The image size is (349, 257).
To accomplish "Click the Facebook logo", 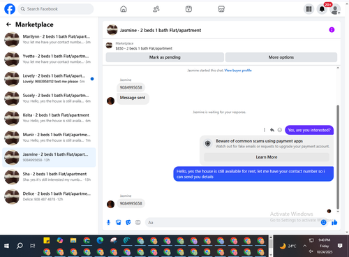I will point(10,9).
